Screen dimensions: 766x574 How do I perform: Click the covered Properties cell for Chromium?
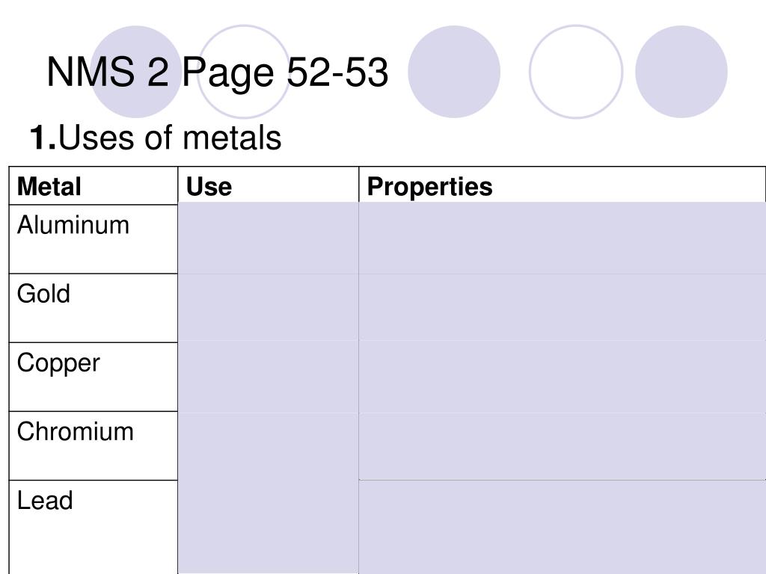563,446
